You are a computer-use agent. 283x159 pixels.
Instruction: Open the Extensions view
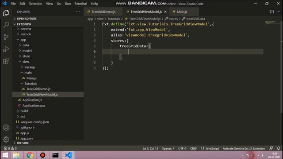tap(6, 61)
